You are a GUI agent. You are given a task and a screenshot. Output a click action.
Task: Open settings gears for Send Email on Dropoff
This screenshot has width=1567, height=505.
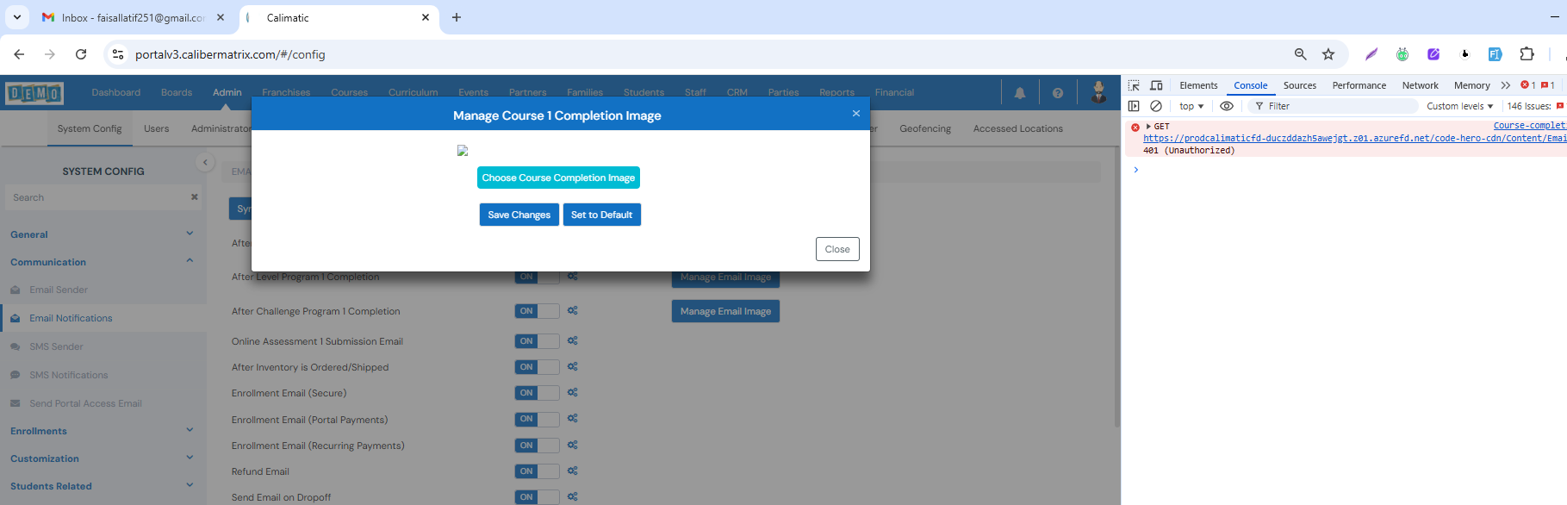tap(573, 496)
